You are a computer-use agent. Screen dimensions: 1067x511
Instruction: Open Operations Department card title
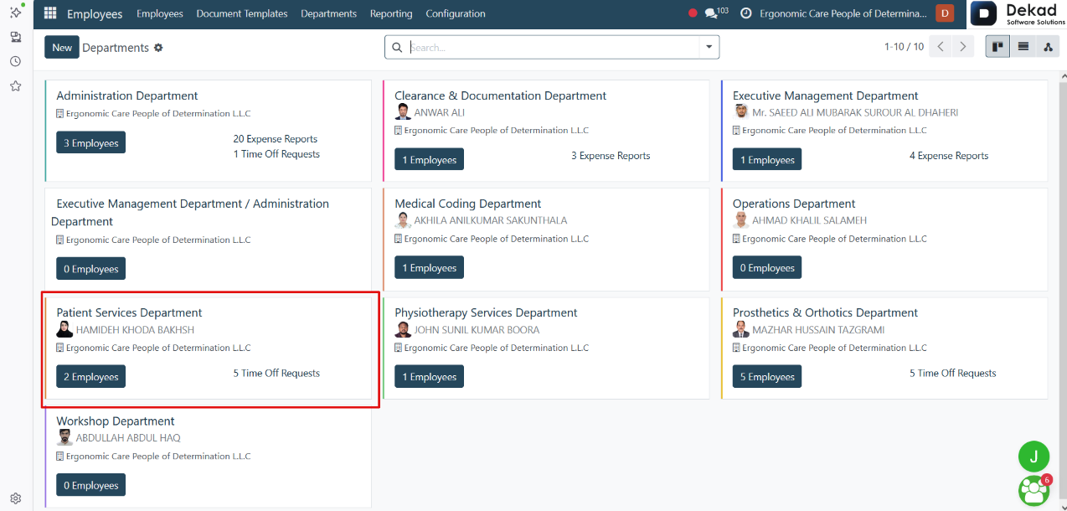point(794,204)
